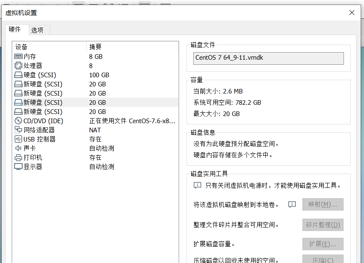
Task: Switch to the 硬件 tab
Action: 16,30
